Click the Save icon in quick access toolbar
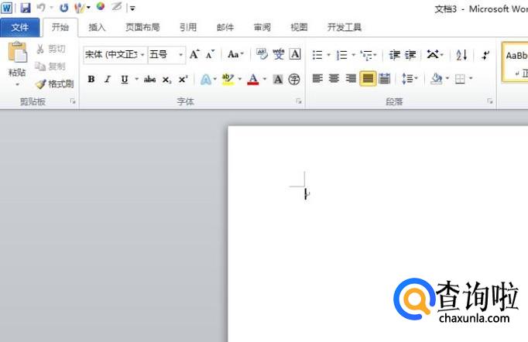This screenshot has width=528, height=342. [26, 8]
